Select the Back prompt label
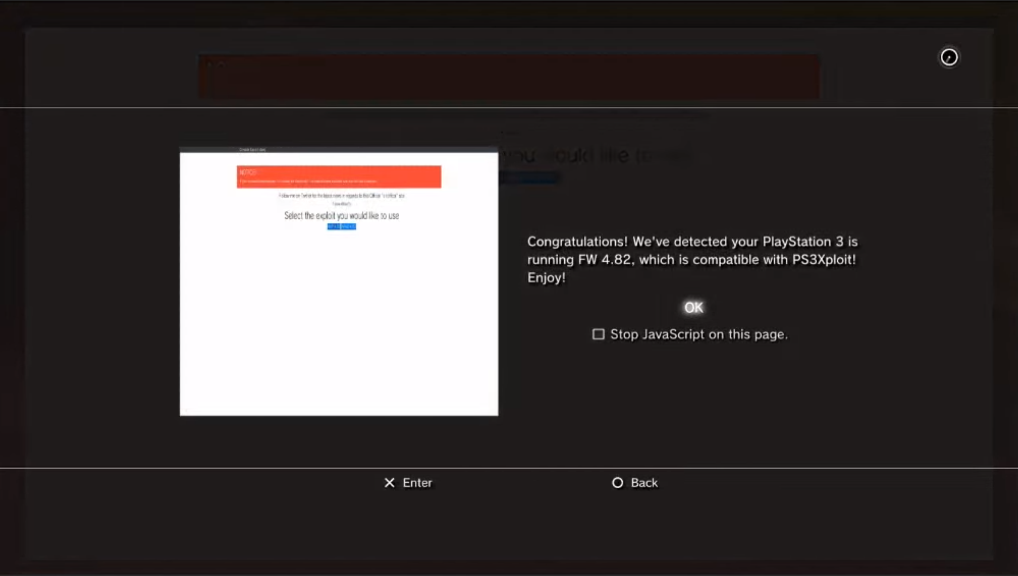This screenshot has height=576, width=1018. pos(644,483)
